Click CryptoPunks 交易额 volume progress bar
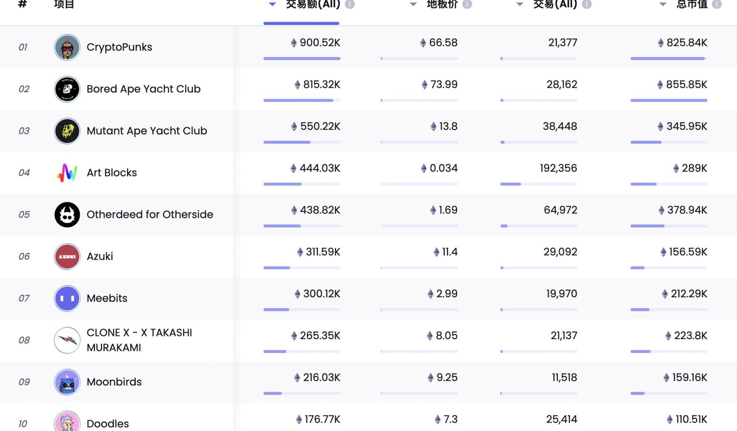Image resolution: width=737 pixels, height=431 pixels. [x=302, y=59]
